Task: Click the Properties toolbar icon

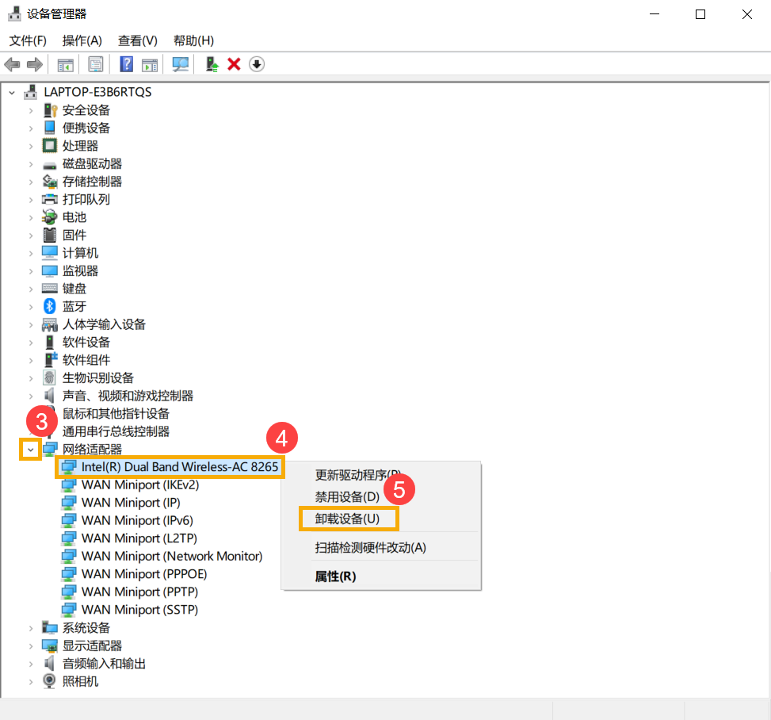Action: tap(95, 64)
